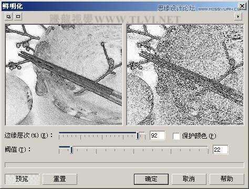Close the 鲜明化 dialog
The image size is (249, 189).
[x=242, y=6]
